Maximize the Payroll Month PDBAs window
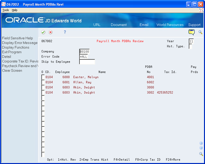This screenshot has width=205, height=164. click(x=195, y=4)
